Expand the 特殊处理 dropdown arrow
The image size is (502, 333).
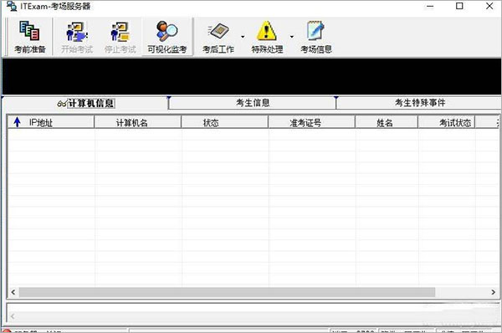pyautogui.click(x=292, y=37)
